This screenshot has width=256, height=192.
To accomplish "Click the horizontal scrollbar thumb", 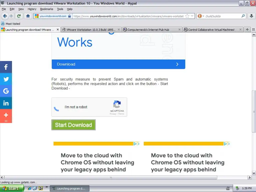I will [x=111, y=177].
